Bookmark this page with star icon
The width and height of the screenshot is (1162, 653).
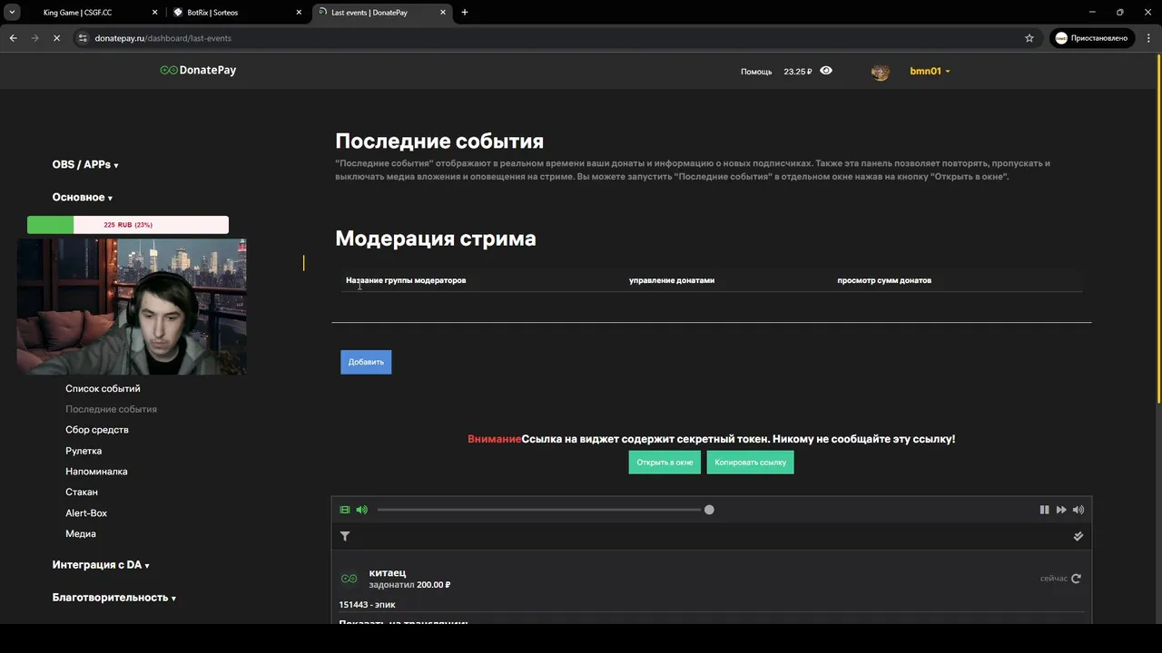pos(1029,38)
